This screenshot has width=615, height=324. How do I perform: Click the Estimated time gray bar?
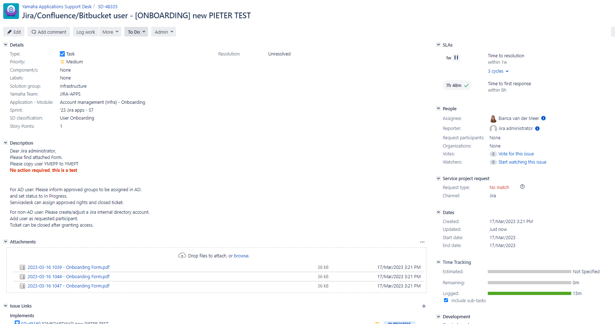529,272
